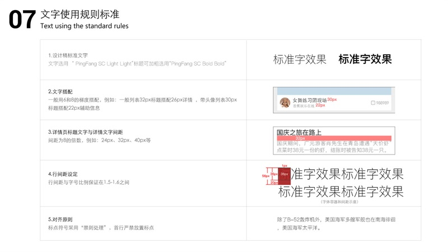Click the heading 2.文字搭配
Viewport: 448px width, 252px height.
tap(60, 92)
